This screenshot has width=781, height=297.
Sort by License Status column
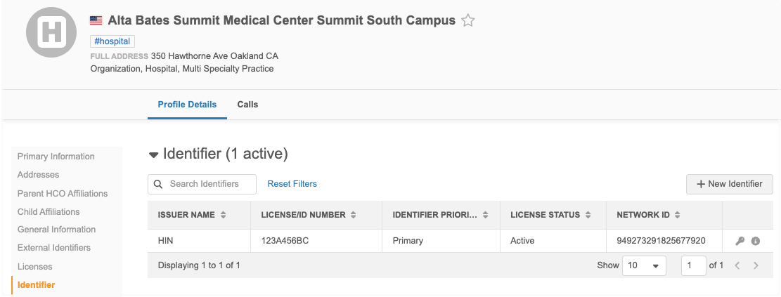[x=588, y=215]
